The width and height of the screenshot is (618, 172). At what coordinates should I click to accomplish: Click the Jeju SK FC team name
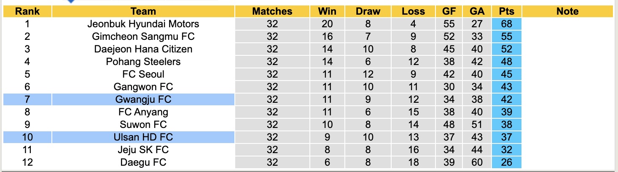tap(143, 150)
